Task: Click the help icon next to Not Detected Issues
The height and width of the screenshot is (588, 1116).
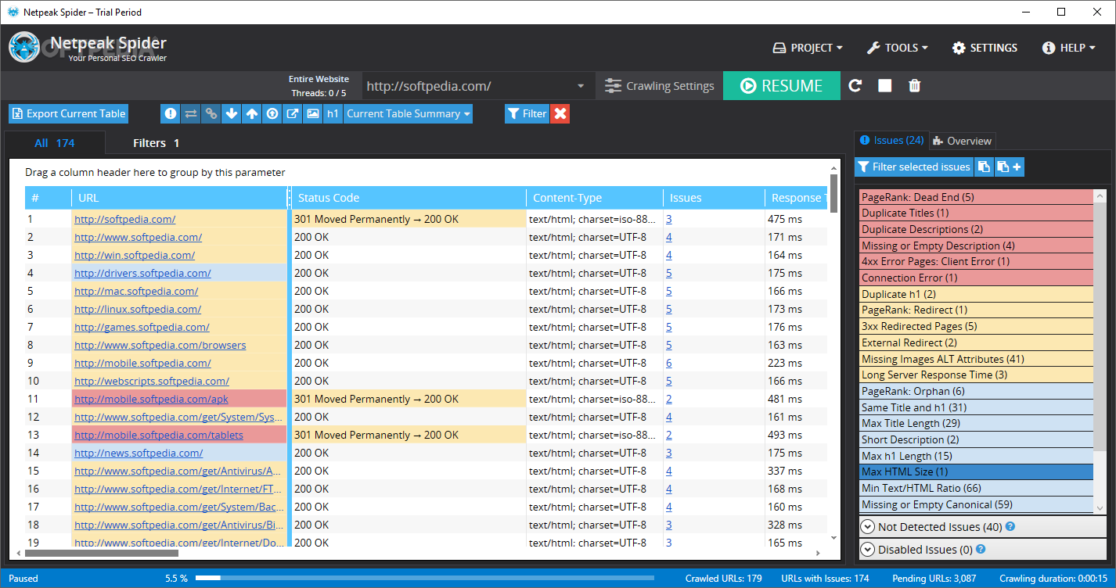Action: 1010,527
